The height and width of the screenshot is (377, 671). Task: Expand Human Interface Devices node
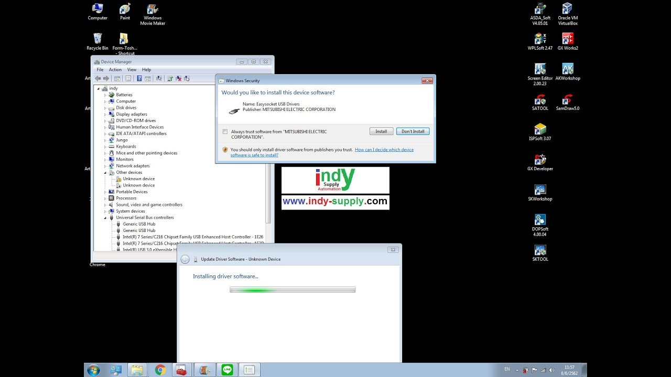[x=105, y=127]
